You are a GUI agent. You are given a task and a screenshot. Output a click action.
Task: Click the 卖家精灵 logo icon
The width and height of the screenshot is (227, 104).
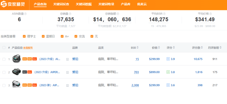[x=5, y=4]
